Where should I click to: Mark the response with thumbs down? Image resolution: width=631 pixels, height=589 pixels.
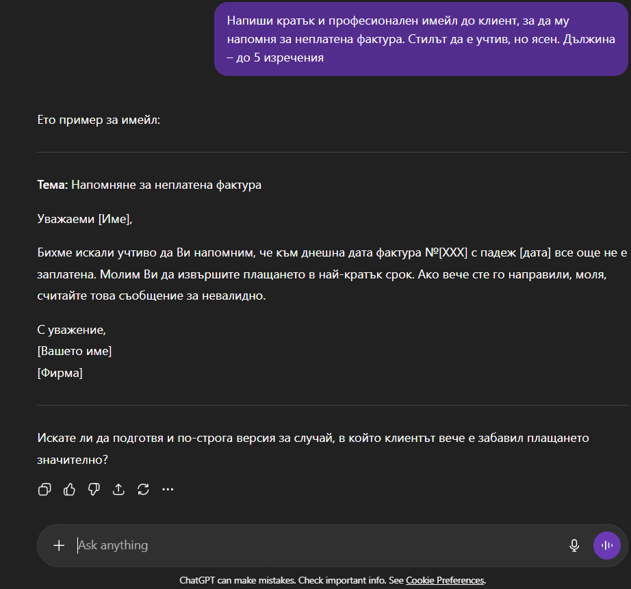click(94, 489)
